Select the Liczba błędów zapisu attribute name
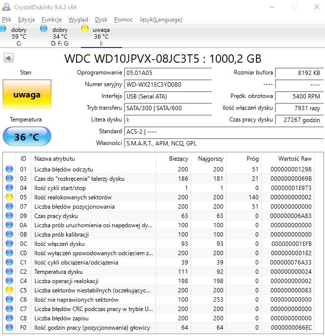 61,318
